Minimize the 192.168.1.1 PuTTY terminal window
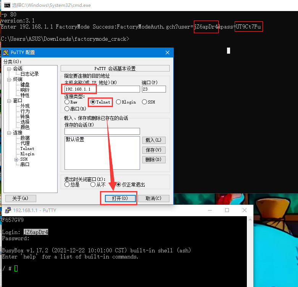 [209, 210]
